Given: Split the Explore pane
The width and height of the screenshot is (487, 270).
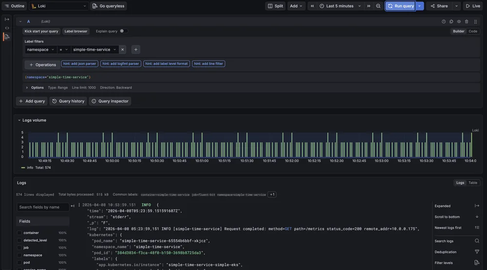Looking at the screenshot, I should [275, 6].
